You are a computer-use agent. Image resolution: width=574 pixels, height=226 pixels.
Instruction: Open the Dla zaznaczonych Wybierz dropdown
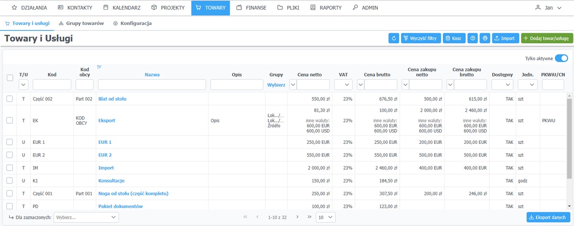click(x=86, y=217)
